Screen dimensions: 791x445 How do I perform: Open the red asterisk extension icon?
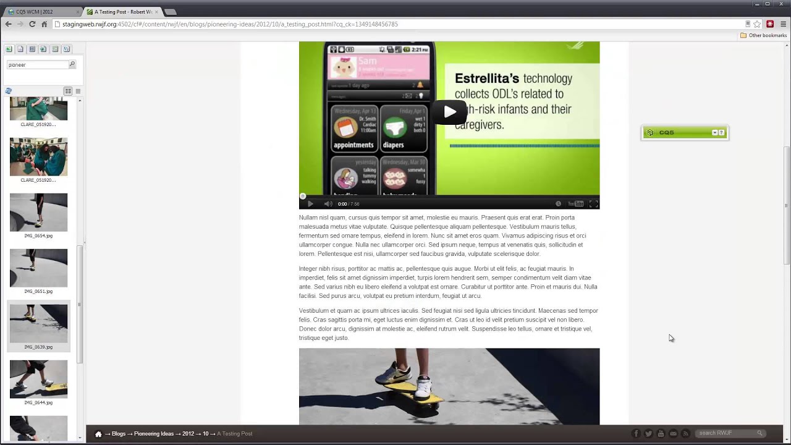770,24
